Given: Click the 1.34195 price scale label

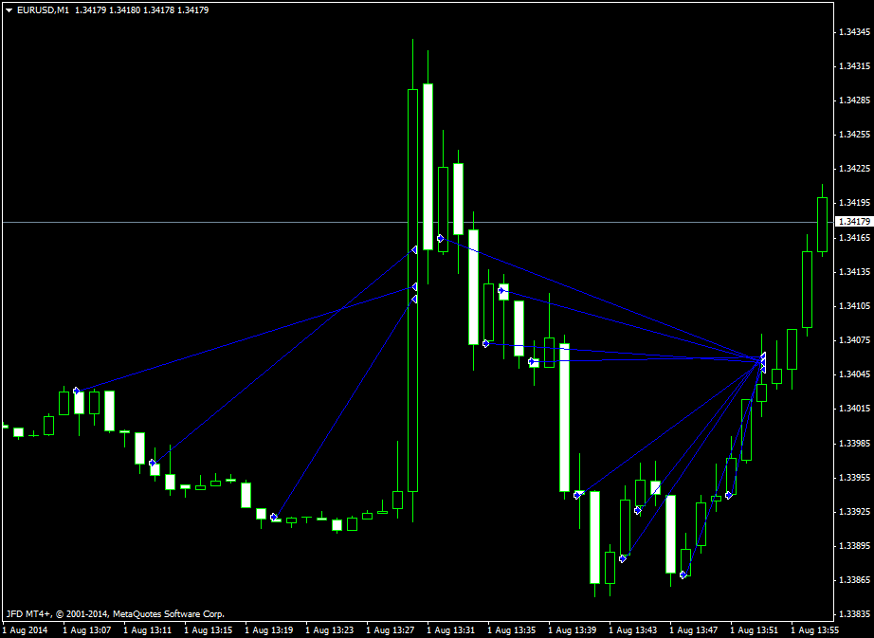Looking at the screenshot, I should click(x=854, y=204).
